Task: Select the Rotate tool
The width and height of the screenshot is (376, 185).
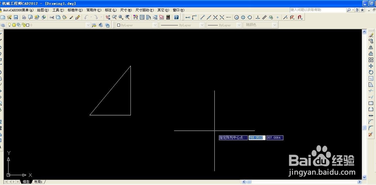Action: [371, 72]
